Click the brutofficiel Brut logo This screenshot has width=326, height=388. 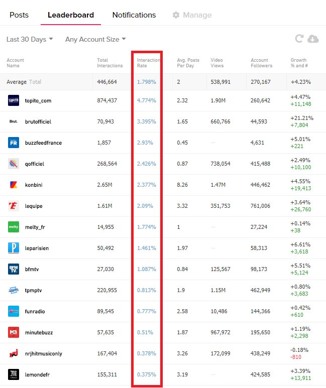tap(14, 121)
